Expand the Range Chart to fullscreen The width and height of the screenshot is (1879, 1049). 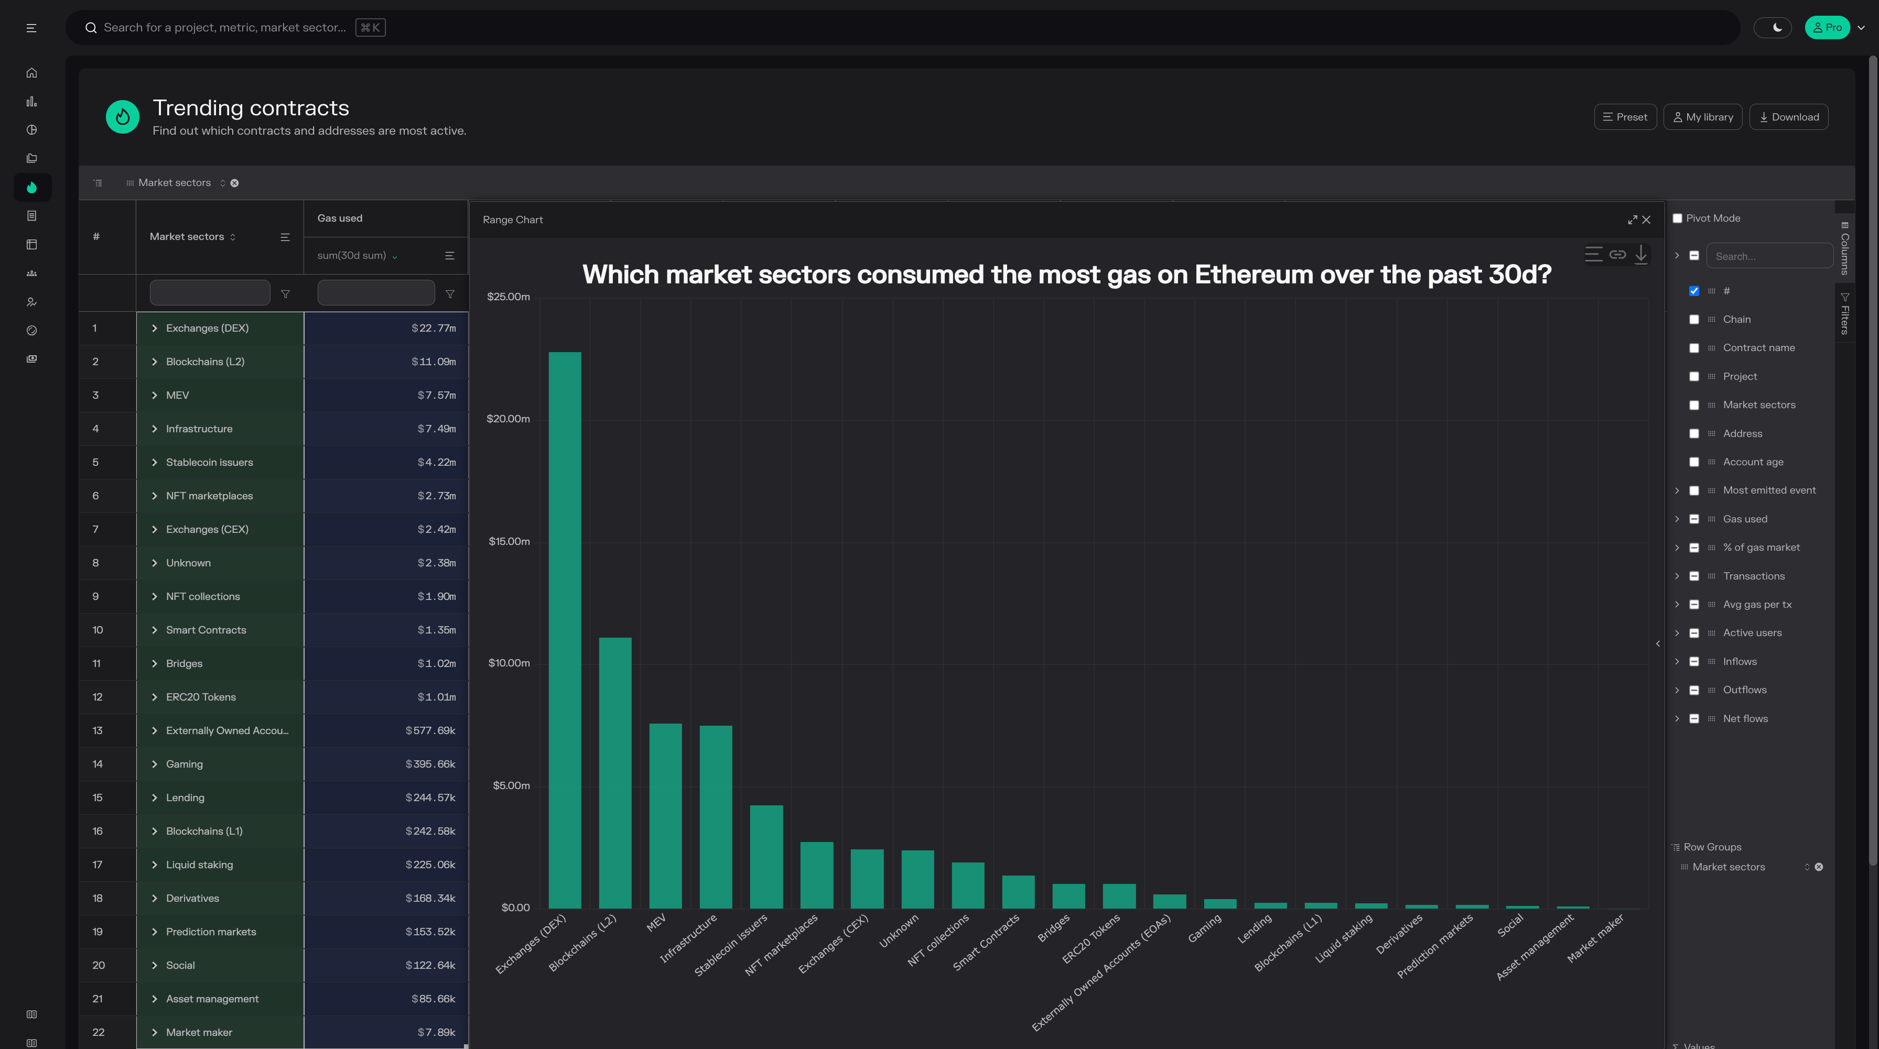tap(1632, 220)
